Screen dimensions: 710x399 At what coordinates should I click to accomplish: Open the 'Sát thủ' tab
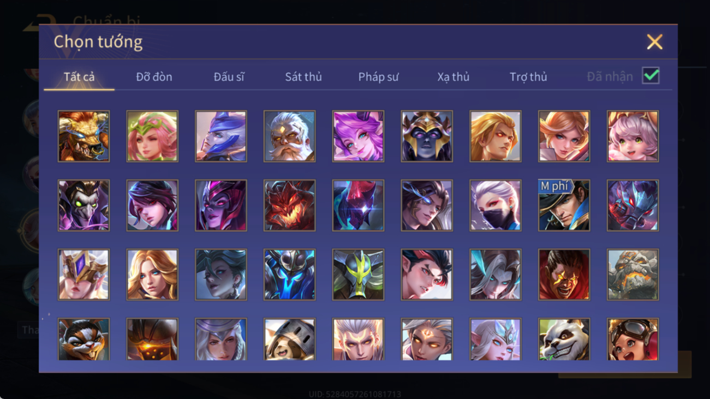click(x=303, y=77)
